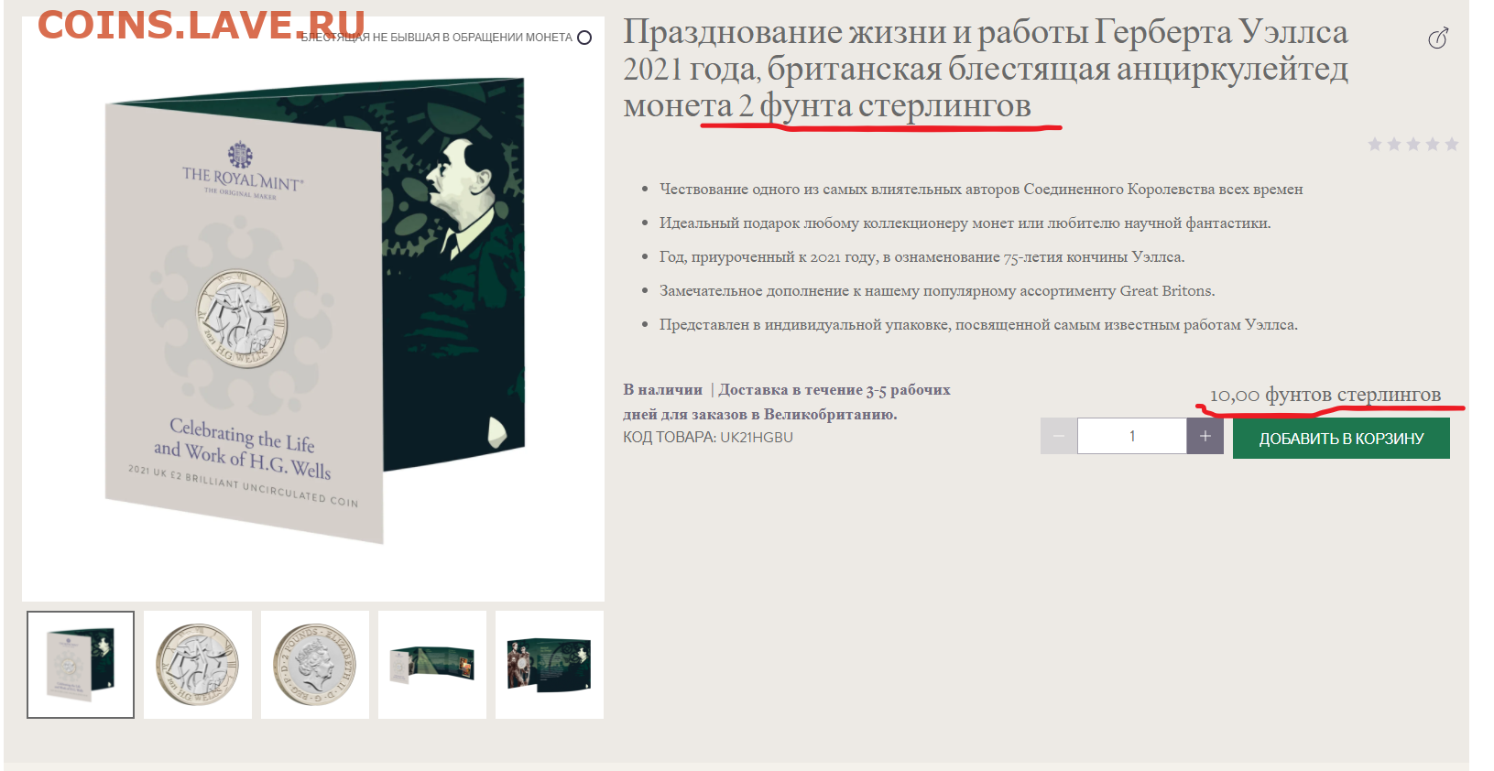Screen dimensions: 1494x771
Task: Click the bullet Идеальный подарок любому коллекционеру
Action: tap(965, 223)
